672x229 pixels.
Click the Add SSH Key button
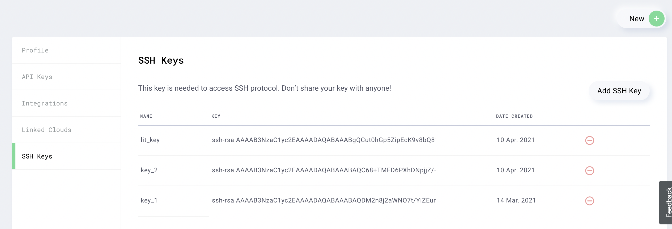pyautogui.click(x=619, y=91)
